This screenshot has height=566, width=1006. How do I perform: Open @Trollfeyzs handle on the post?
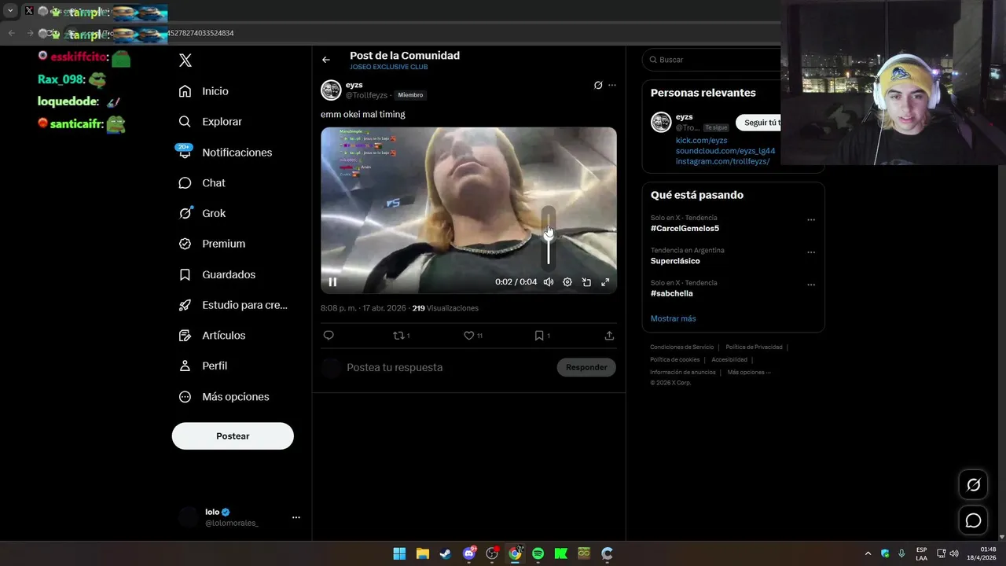(x=366, y=95)
